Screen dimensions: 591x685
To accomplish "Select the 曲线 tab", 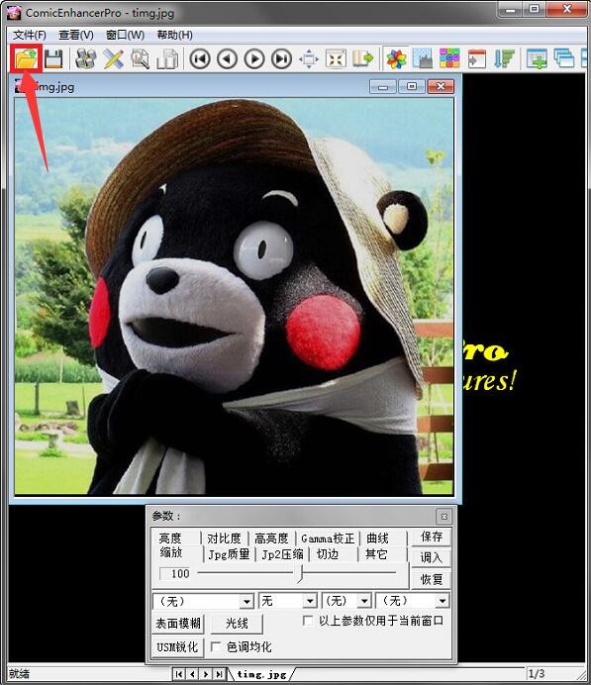I will [377, 538].
